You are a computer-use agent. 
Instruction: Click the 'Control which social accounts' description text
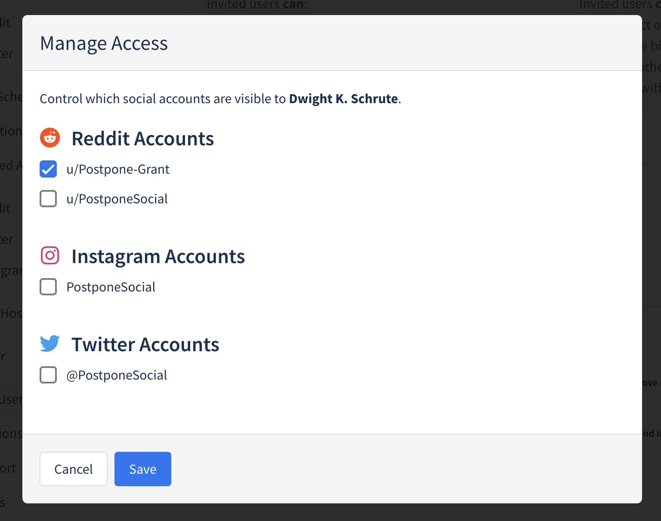pos(220,99)
